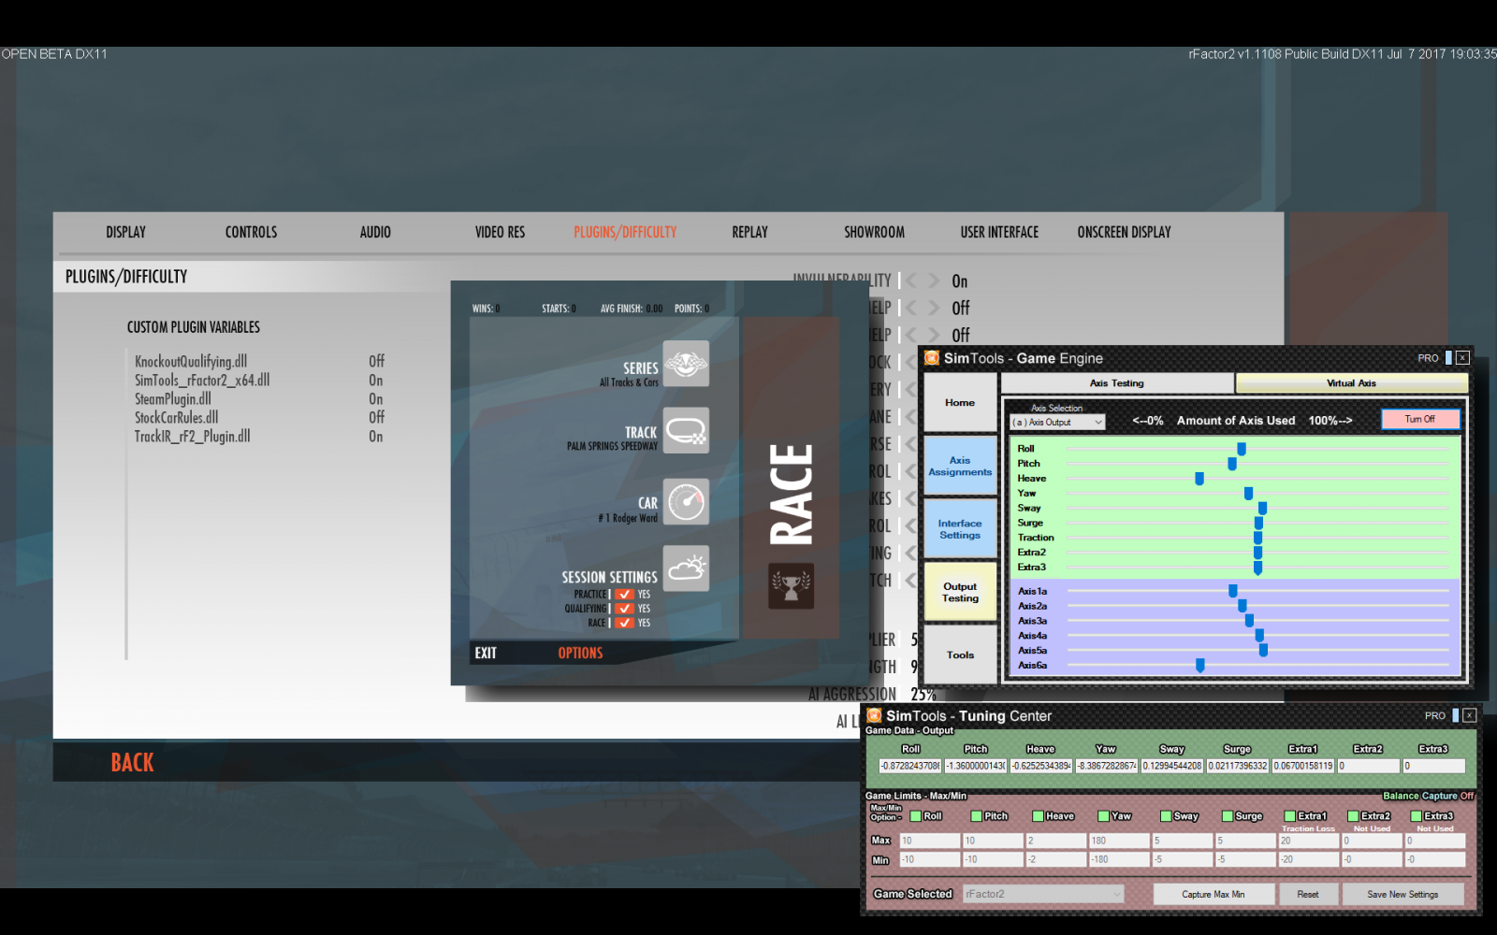Click OPTIONS in the race menu

point(580,653)
